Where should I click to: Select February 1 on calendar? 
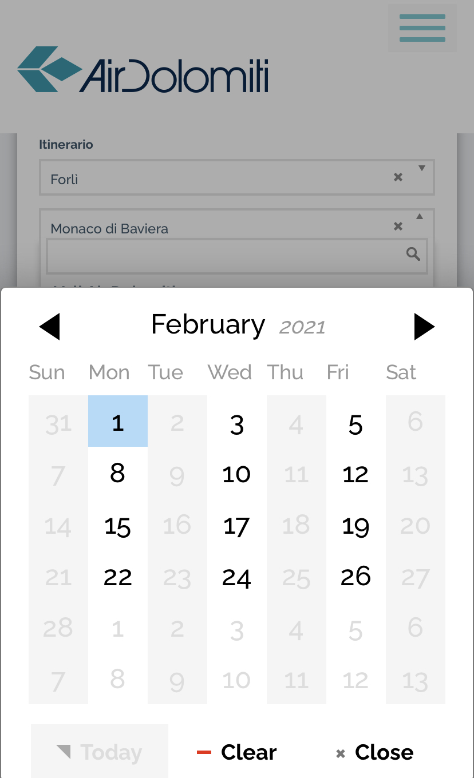118,422
